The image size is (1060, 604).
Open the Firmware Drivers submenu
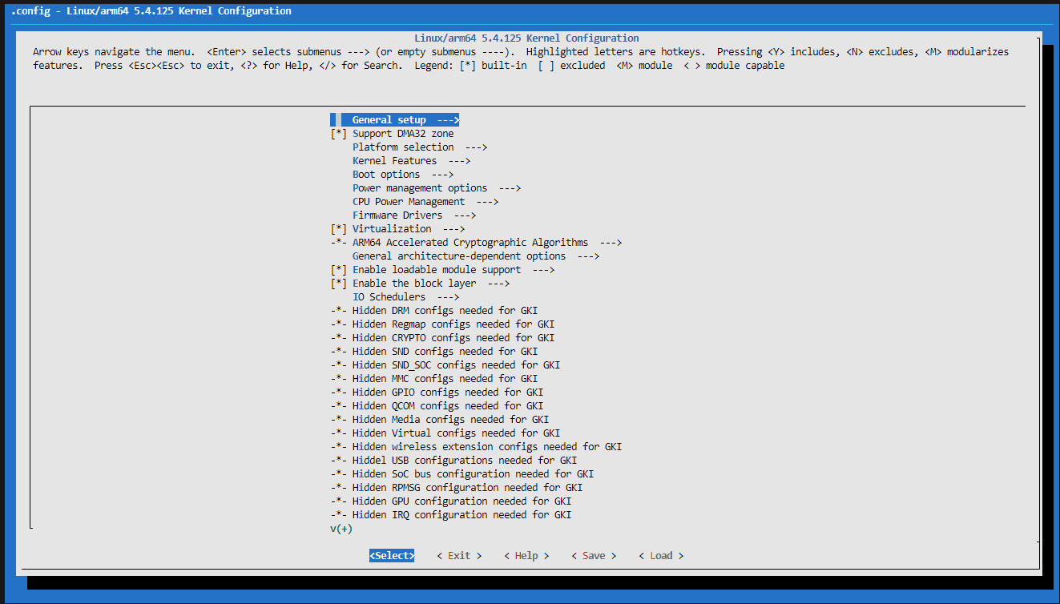[x=414, y=215]
